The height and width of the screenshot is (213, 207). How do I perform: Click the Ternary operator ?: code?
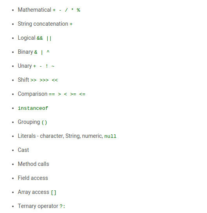click(62, 206)
